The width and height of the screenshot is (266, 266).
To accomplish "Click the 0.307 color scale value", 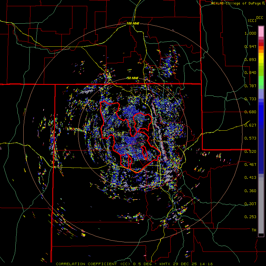I will tap(250, 204).
